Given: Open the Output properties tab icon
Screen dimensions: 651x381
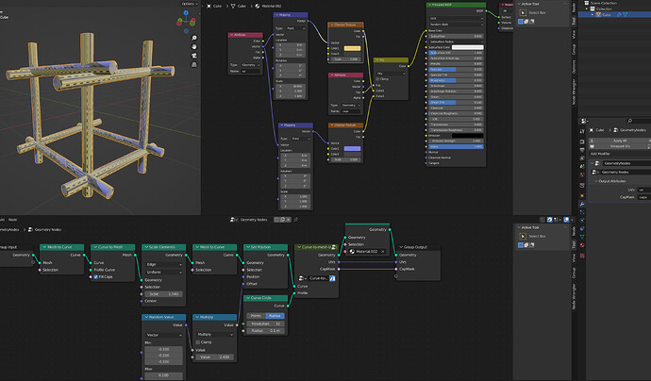Looking at the screenshot, I should click(582, 150).
